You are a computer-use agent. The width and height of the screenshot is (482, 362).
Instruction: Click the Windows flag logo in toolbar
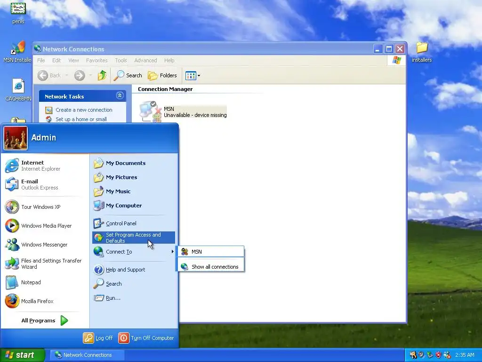[x=396, y=60]
